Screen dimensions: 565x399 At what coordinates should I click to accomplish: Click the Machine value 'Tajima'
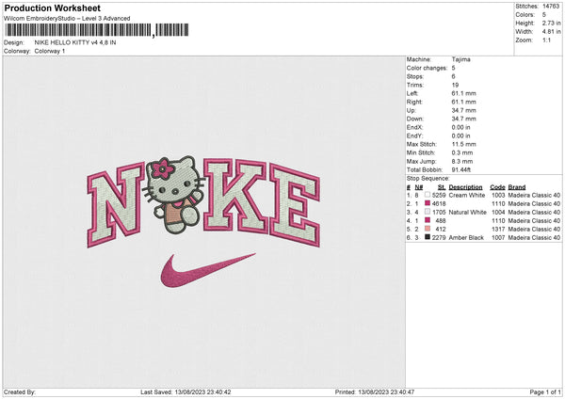(x=460, y=59)
